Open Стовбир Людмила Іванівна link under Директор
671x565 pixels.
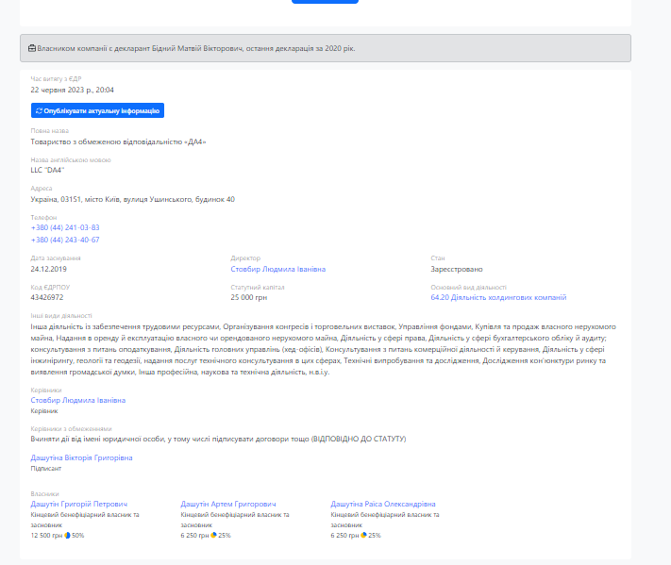click(277, 269)
